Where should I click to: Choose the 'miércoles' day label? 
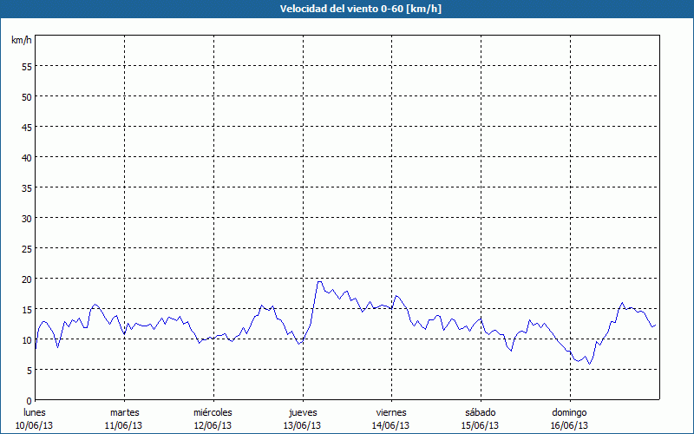pyautogui.click(x=213, y=412)
